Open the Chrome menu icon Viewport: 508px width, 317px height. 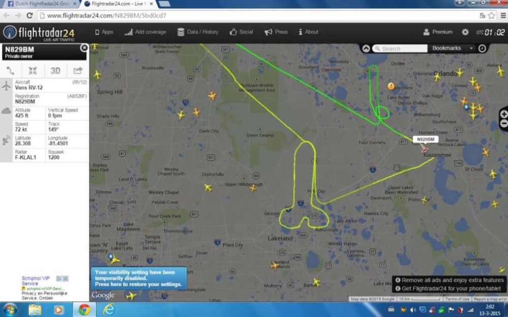point(503,15)
